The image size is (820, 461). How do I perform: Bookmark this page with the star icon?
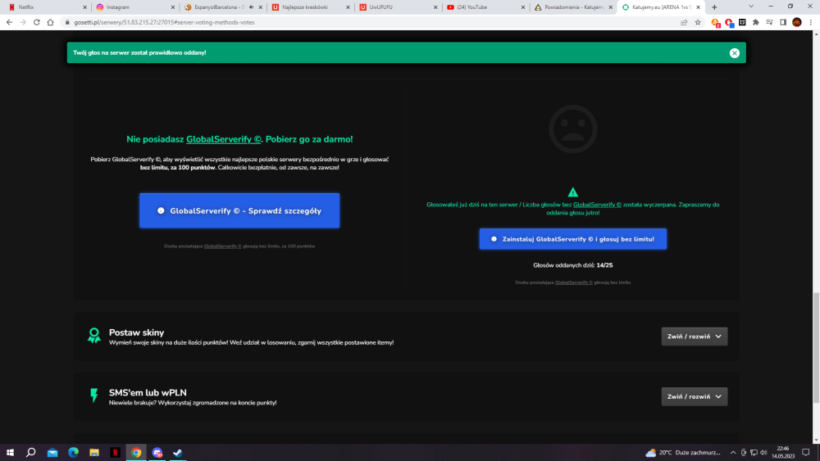pos(698,22)
